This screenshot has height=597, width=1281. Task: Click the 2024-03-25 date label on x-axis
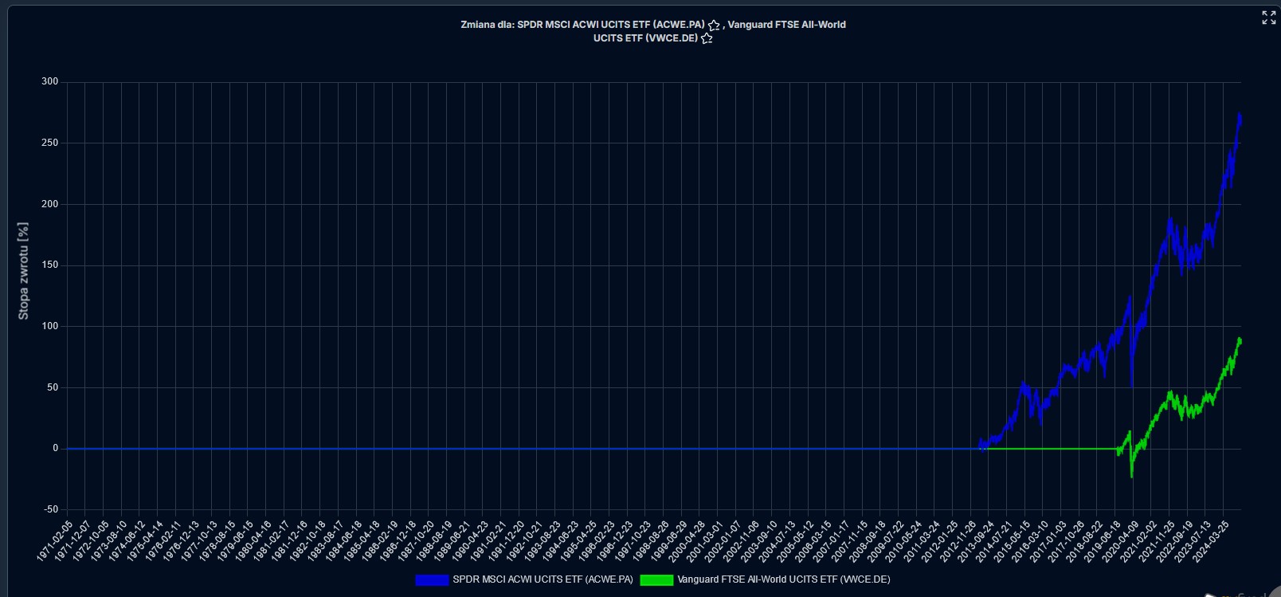1212,542
